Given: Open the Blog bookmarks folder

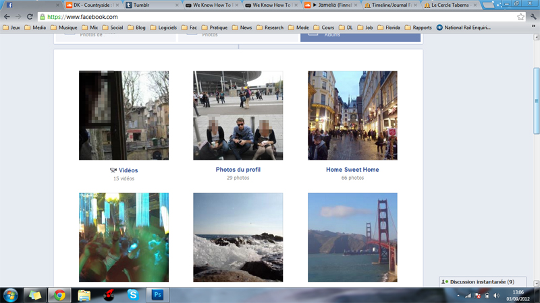Looking at the screenshot, I should click(x=136, y=28).
